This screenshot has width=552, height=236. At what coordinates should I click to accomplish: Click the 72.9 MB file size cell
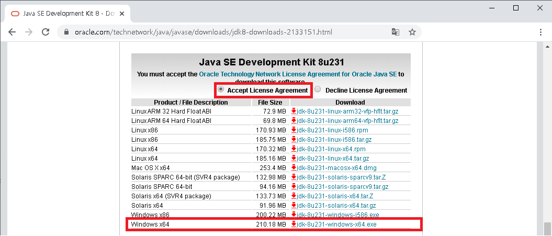[274, 111]
